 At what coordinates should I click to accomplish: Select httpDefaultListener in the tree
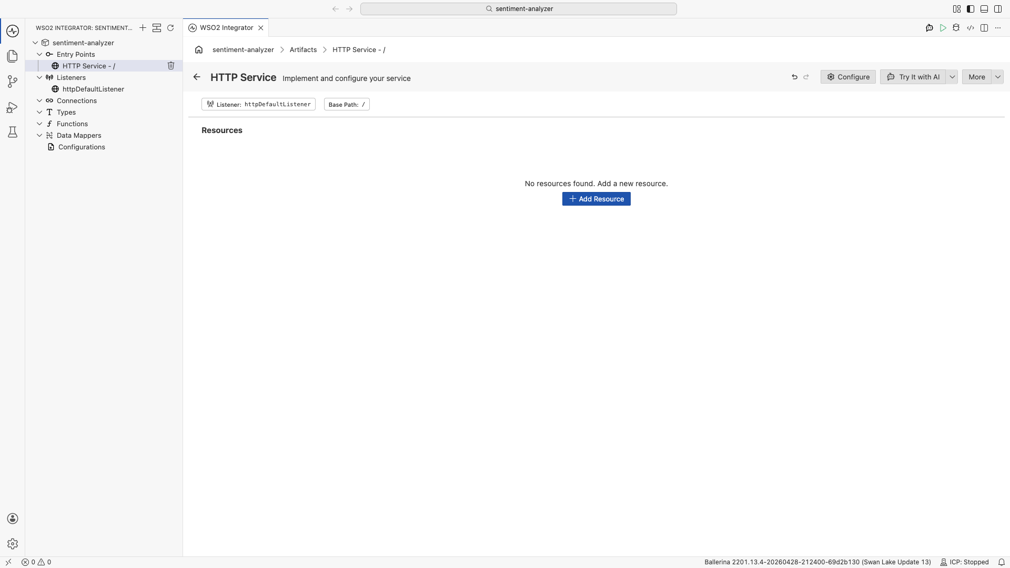[104, 89]
